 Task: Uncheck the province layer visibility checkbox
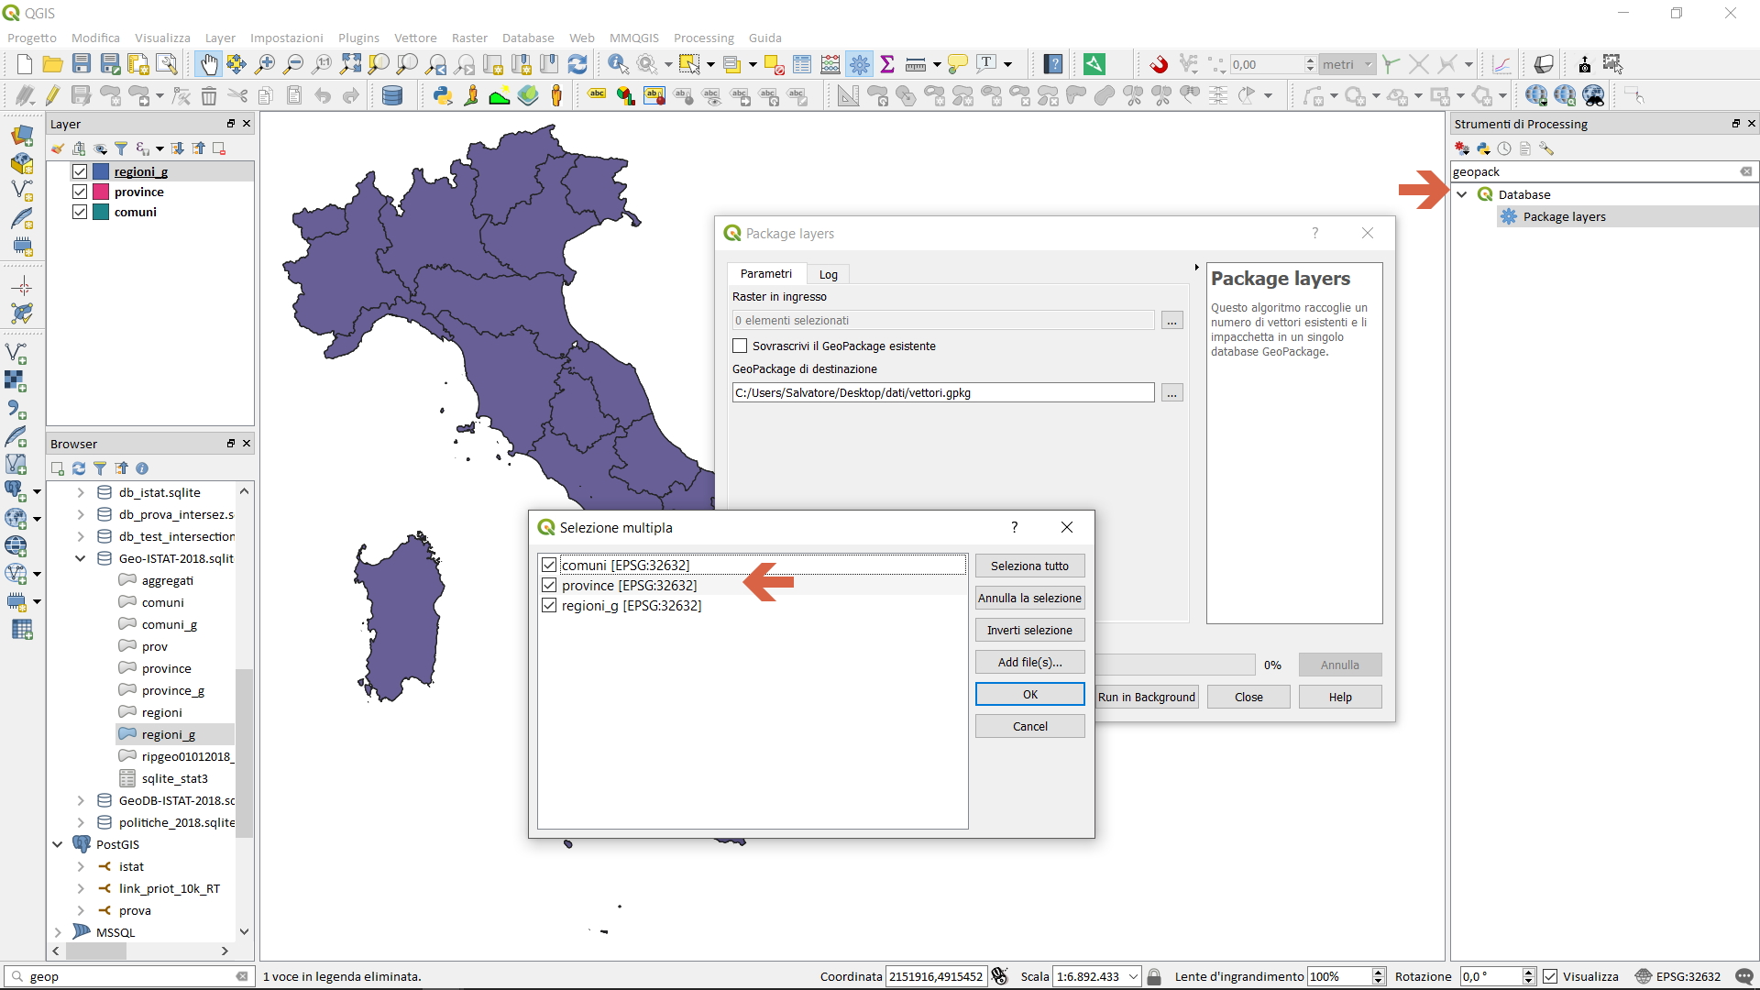pyautogui.click(x=80, y=192)
